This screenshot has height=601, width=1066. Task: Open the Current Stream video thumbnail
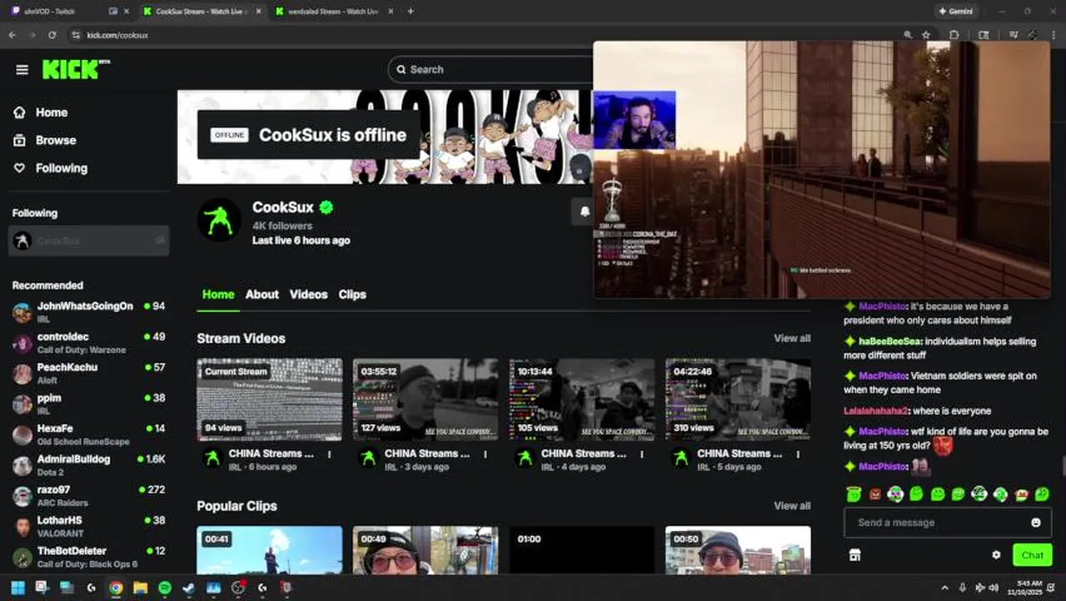pos(269,399)
